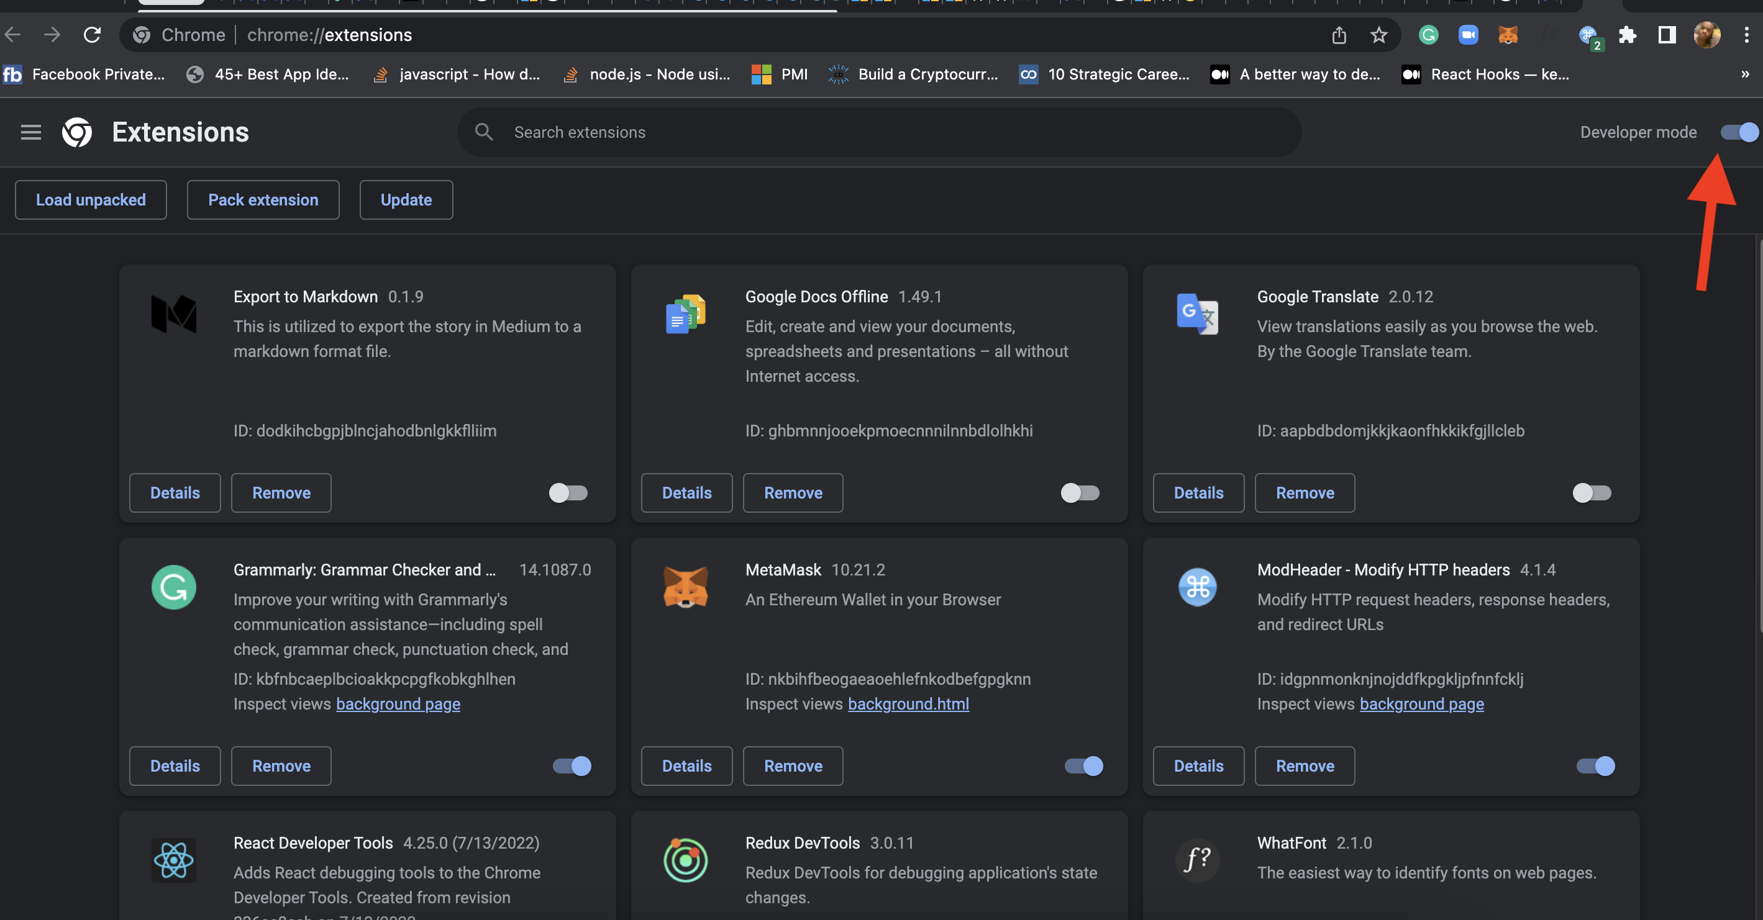Viewport: 1763px width, 920px height.
Task: Click the Grammarly icon in the toolbar
Action: coord(1428,35)
